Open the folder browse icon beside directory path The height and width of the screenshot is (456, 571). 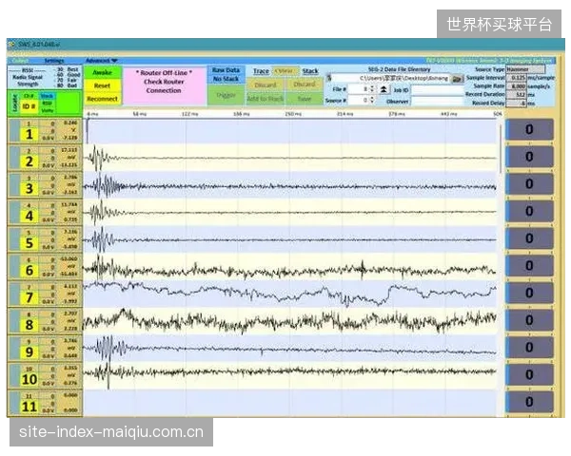tap(457, 79)
